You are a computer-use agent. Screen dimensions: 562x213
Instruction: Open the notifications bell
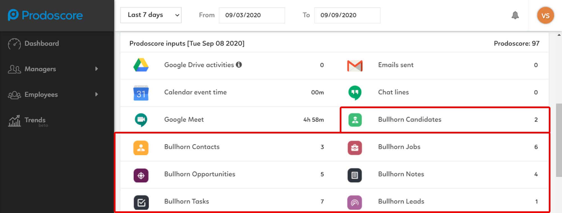515,15
